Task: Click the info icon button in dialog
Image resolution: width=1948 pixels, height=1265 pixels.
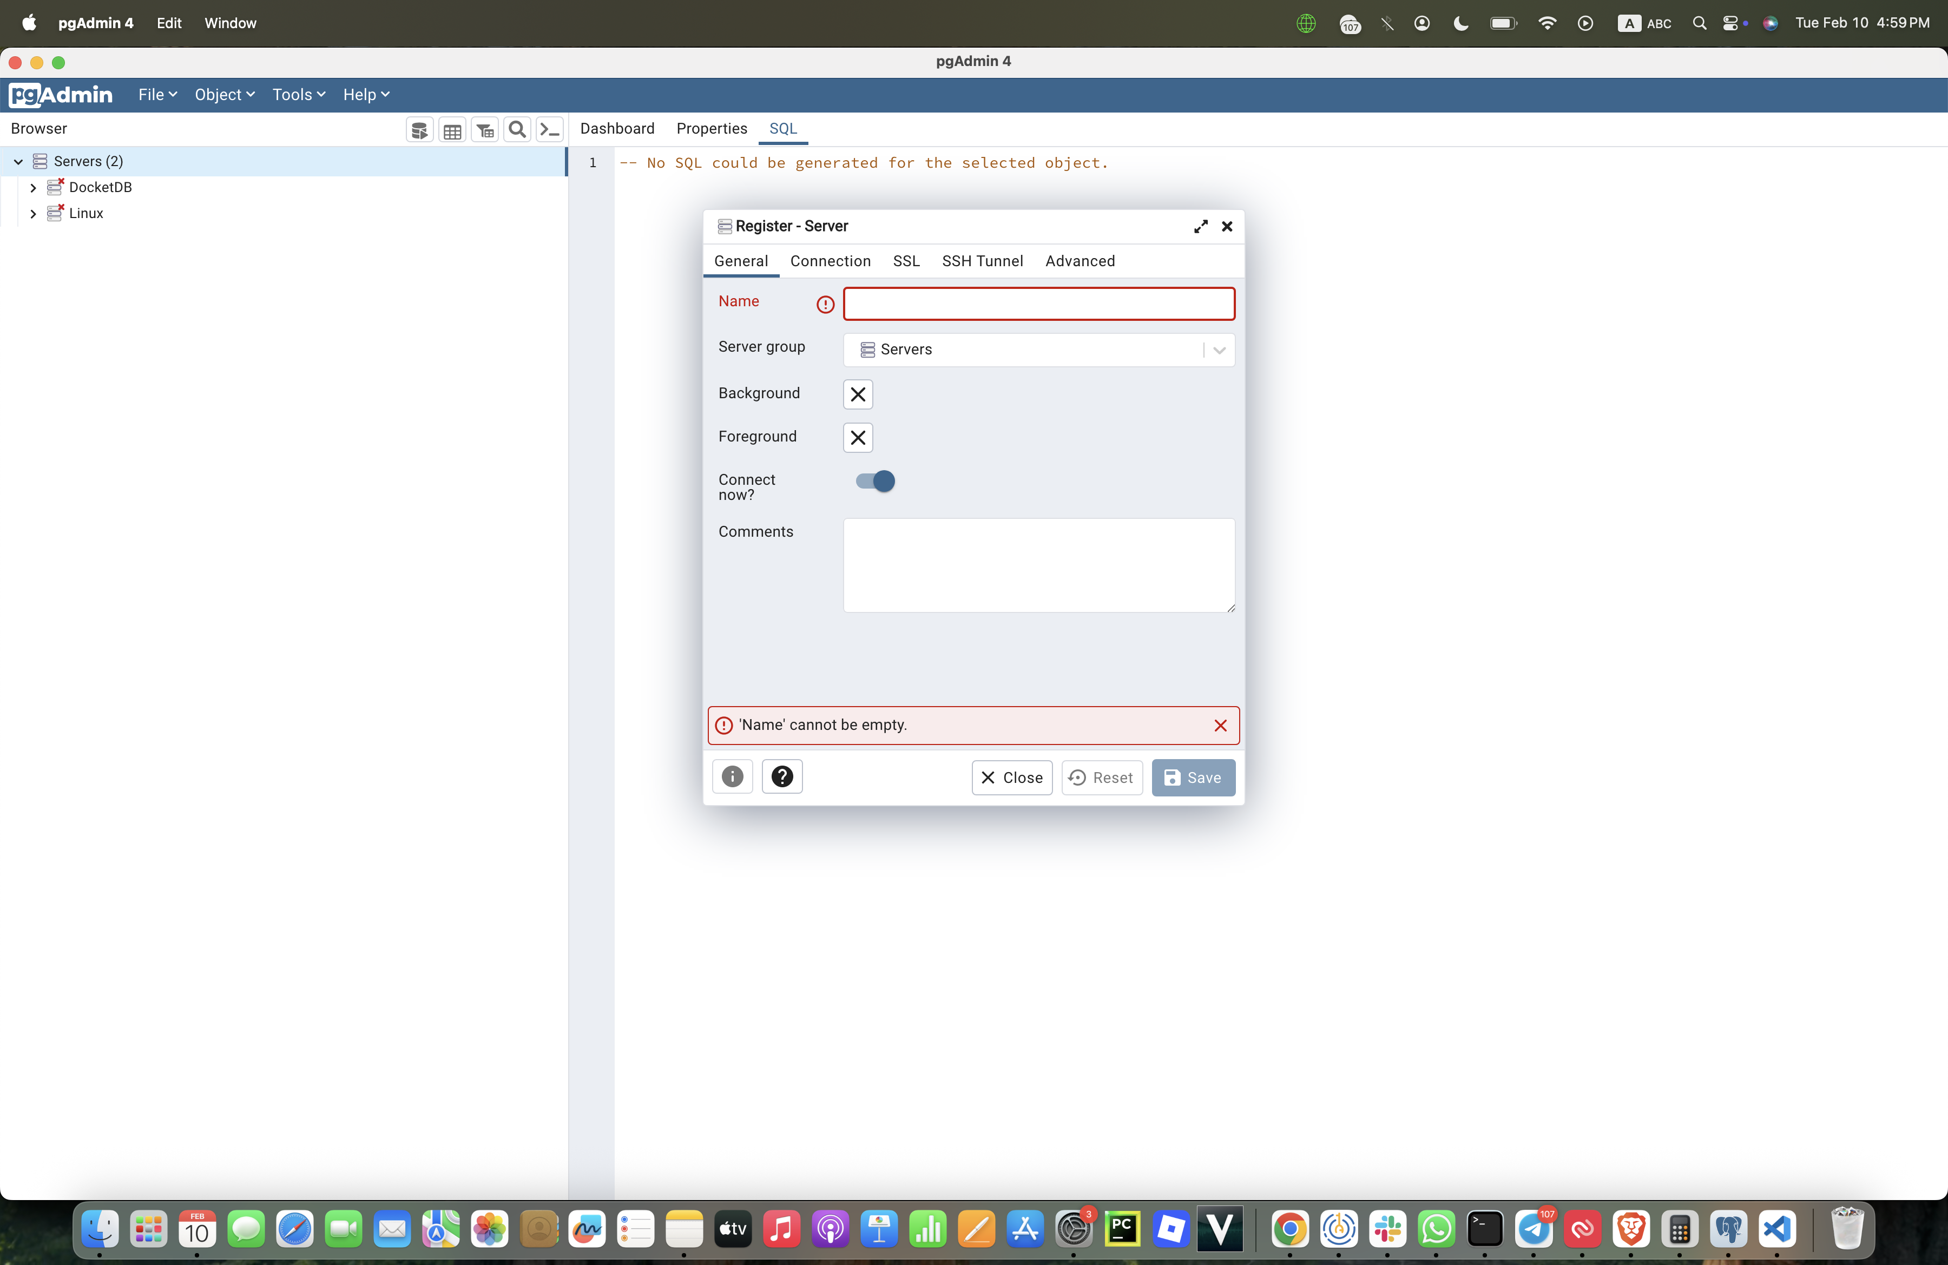Action: 732,776
